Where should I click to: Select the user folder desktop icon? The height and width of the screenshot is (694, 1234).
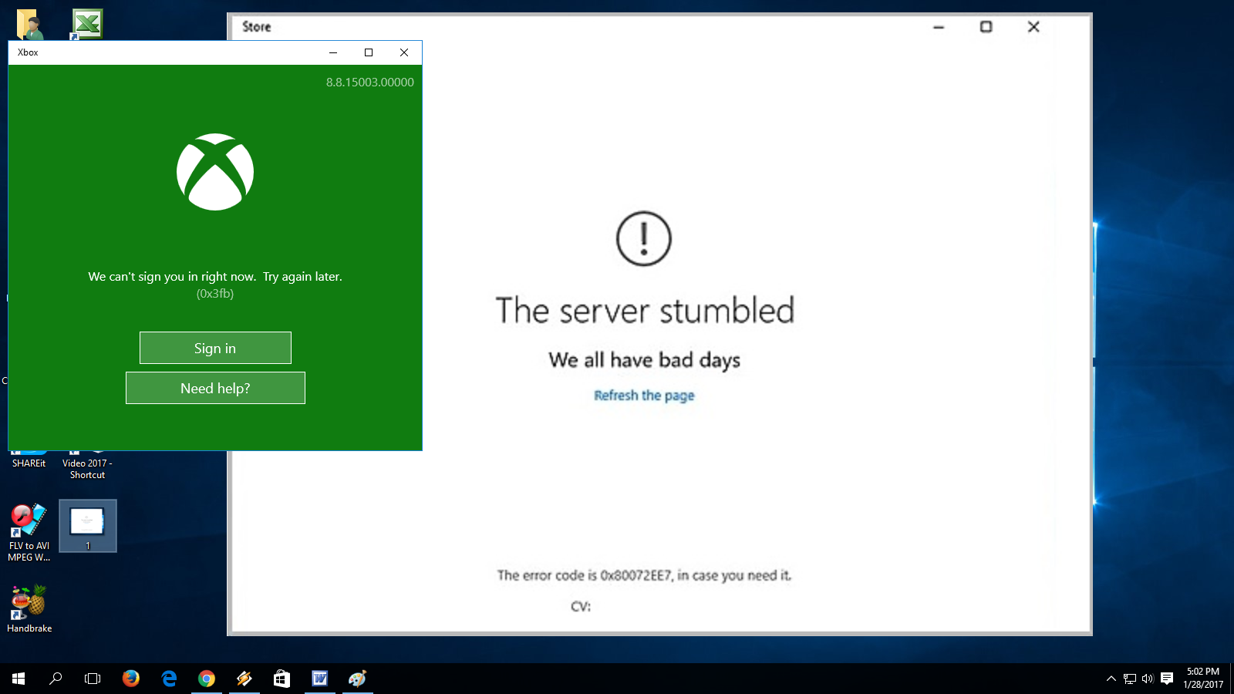pyautogui.click(x=29, y=25)
